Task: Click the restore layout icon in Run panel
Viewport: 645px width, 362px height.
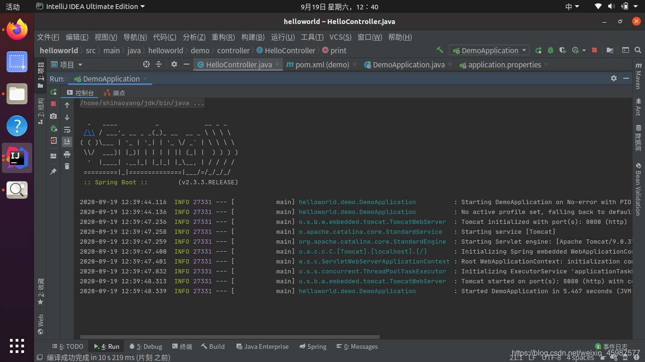Action: (53, 156)
